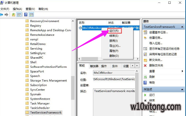Screen dimensions: 186x116
Task: Click the 创建任务 icon in actions pane
Action: point(145,38)
